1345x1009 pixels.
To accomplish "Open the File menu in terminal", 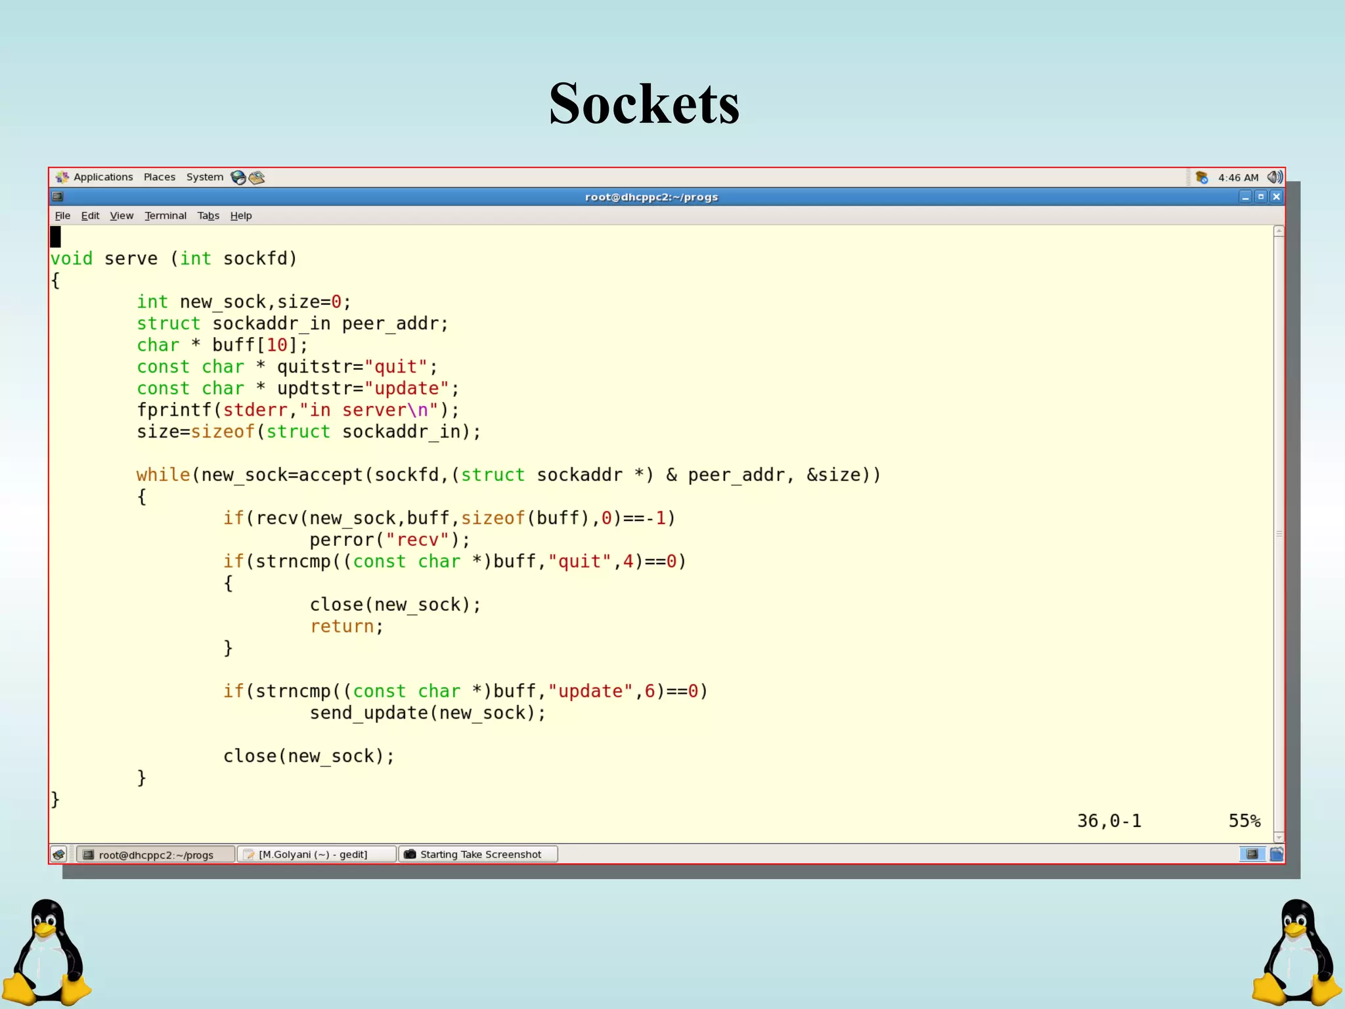I will (62, 215).
